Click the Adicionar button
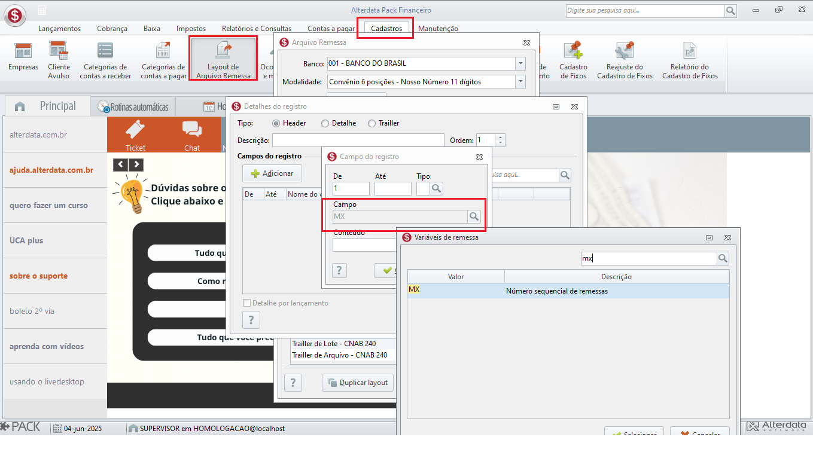The image size is (813, 449). click(272, 173)
